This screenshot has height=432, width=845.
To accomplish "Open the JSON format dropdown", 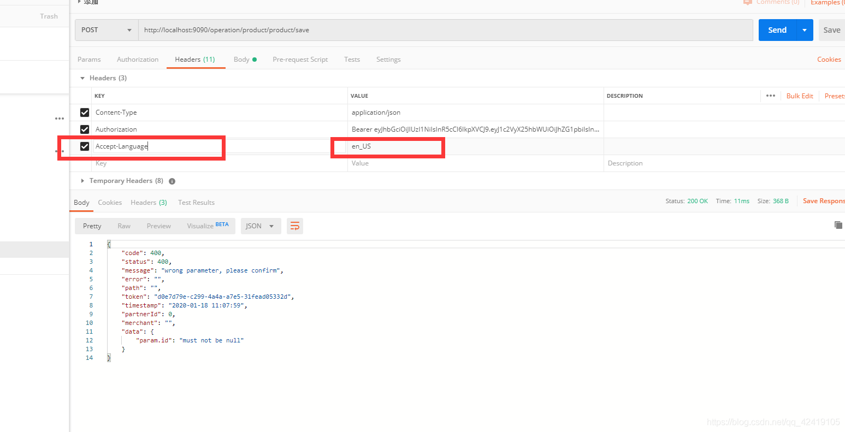I will 261,226.
